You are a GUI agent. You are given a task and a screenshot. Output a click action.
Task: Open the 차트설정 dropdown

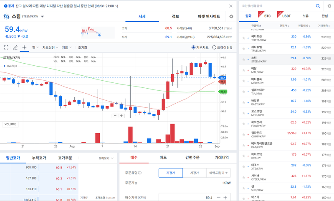pos(50,47)
